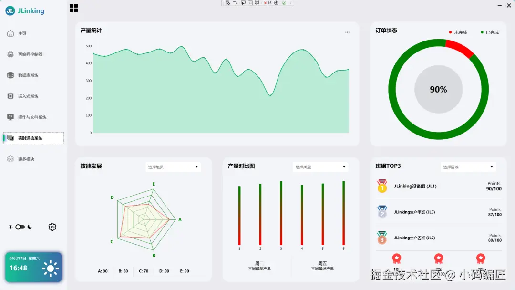Viewport: 515px width, 290px height.
Task: Click the video camera toolbar icon
Action: [x=235, y=3]
